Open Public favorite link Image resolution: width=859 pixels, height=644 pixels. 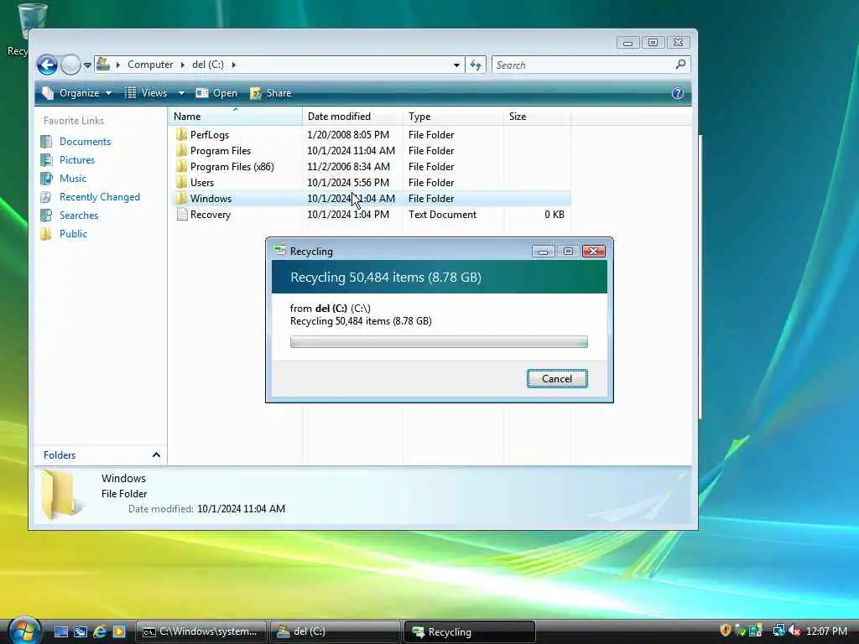point(74,234)
